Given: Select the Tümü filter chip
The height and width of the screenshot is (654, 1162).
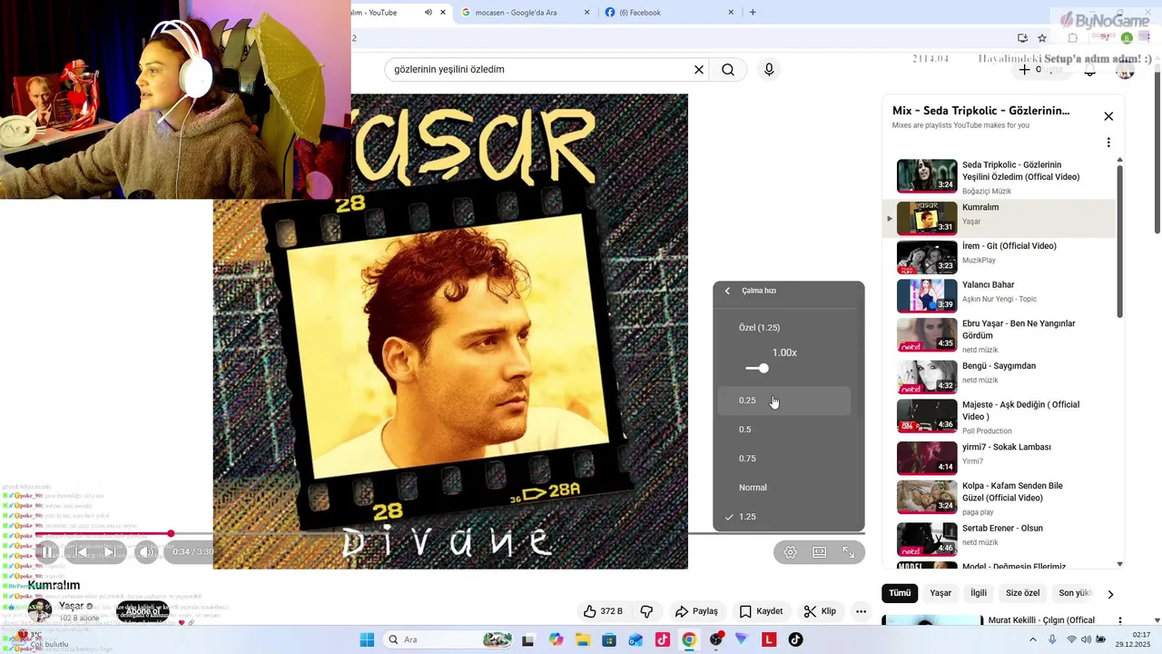Looking at the screenshot, I should click(x=900, y=593).
